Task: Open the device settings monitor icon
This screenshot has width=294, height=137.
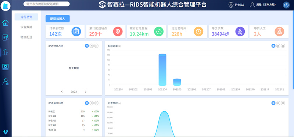Action: pyautogui.click(x=6, y=66)
